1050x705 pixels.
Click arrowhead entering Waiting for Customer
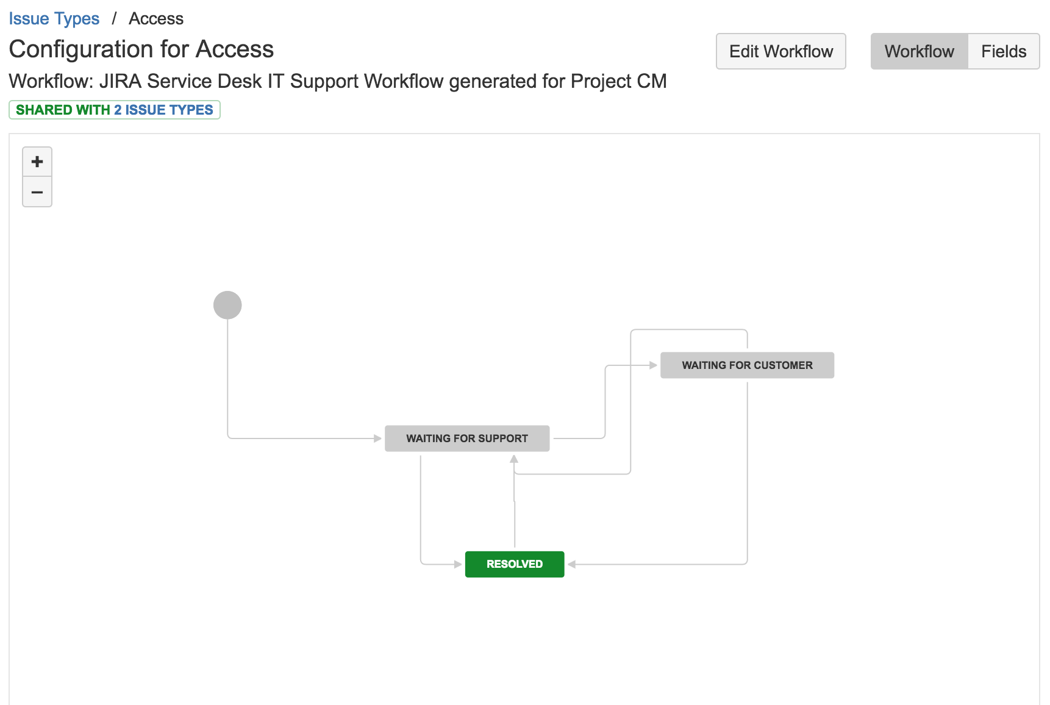tap(653, 365)
